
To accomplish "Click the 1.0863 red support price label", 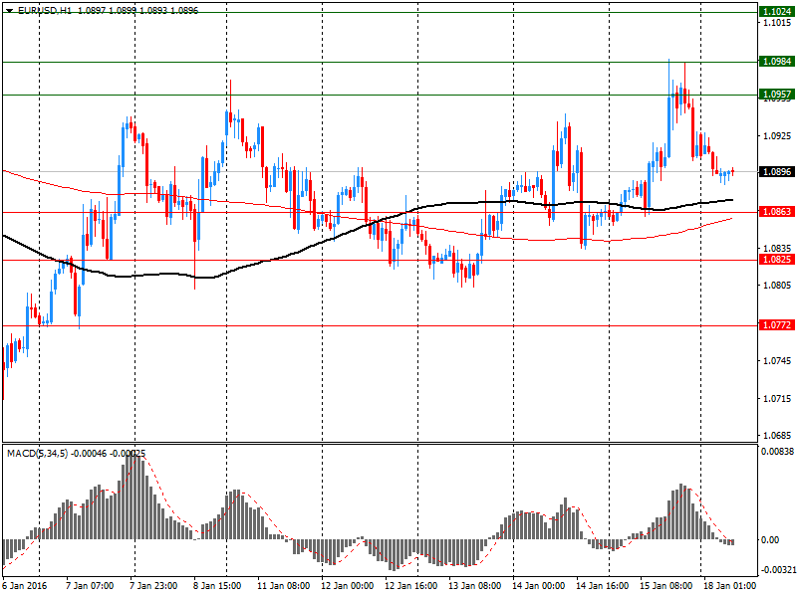I will 776,211.
